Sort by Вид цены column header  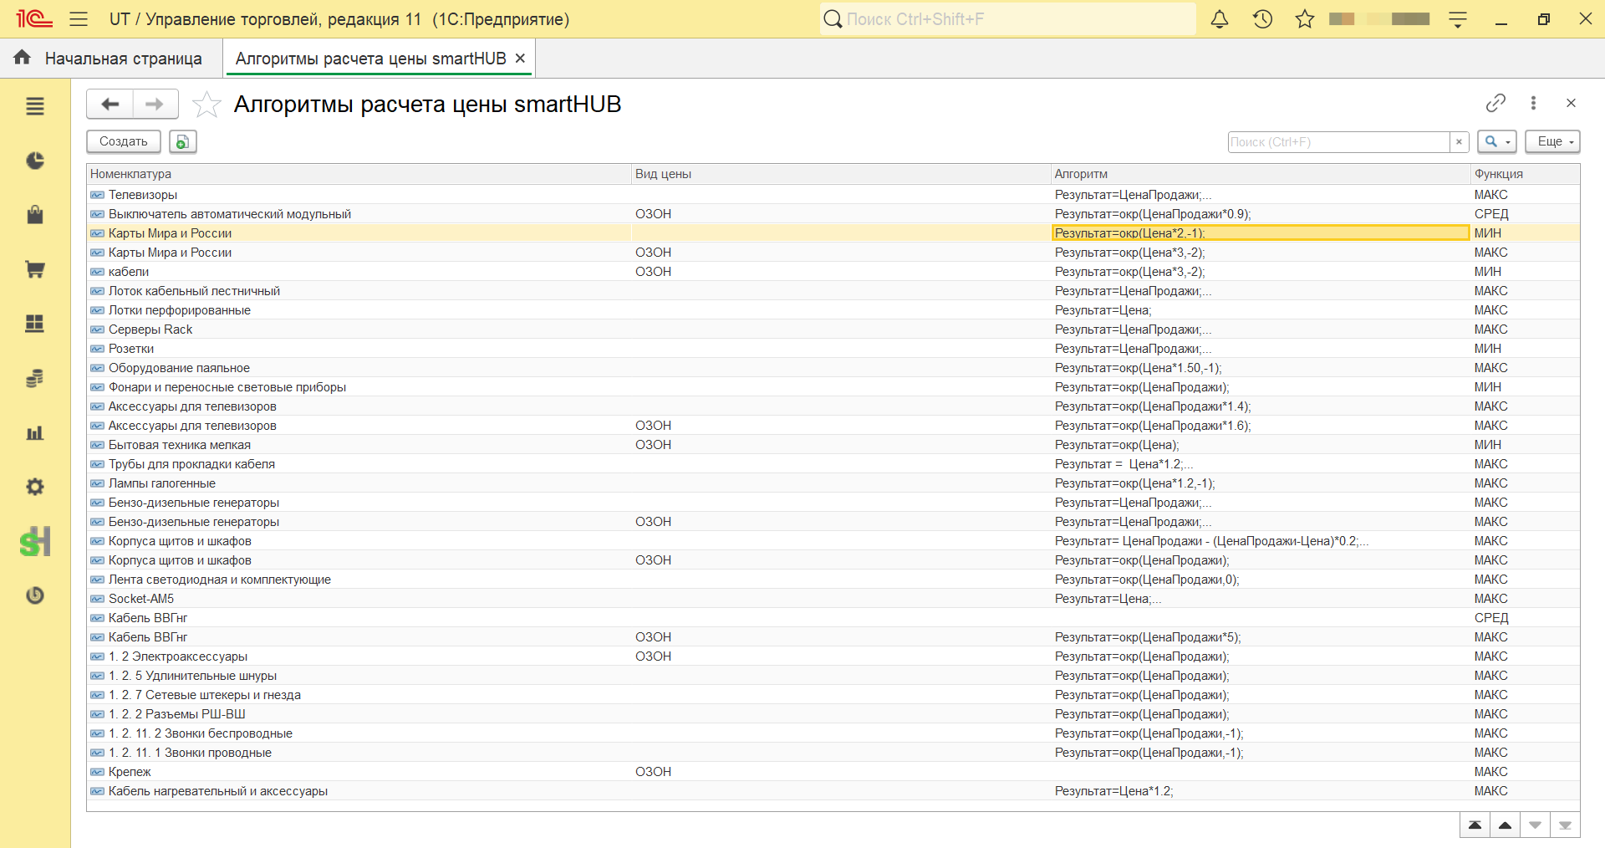coord(841,174)
